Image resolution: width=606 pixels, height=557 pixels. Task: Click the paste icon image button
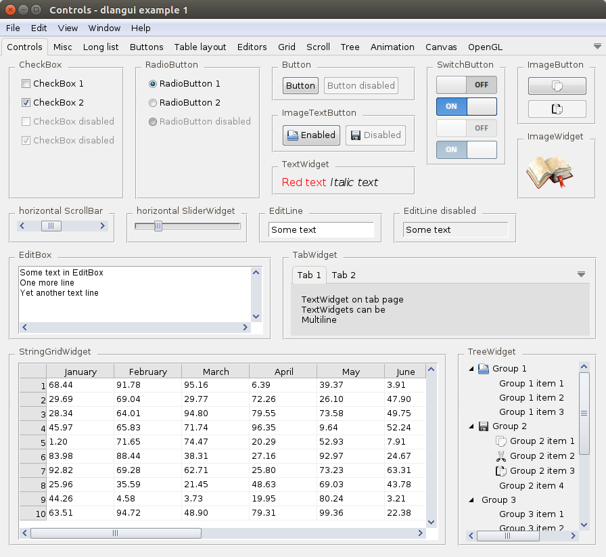click(557, 108)
